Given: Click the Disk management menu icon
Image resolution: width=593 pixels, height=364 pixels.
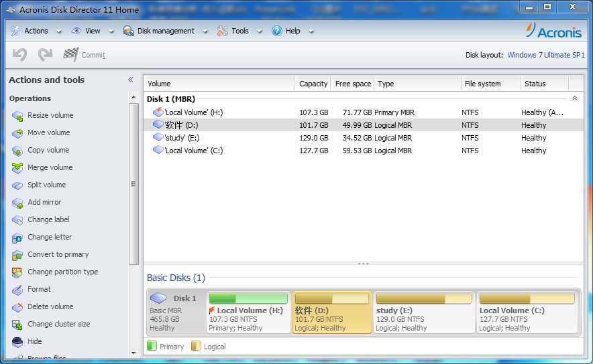Looking at the screenshot, I should [x=129, y=31].
